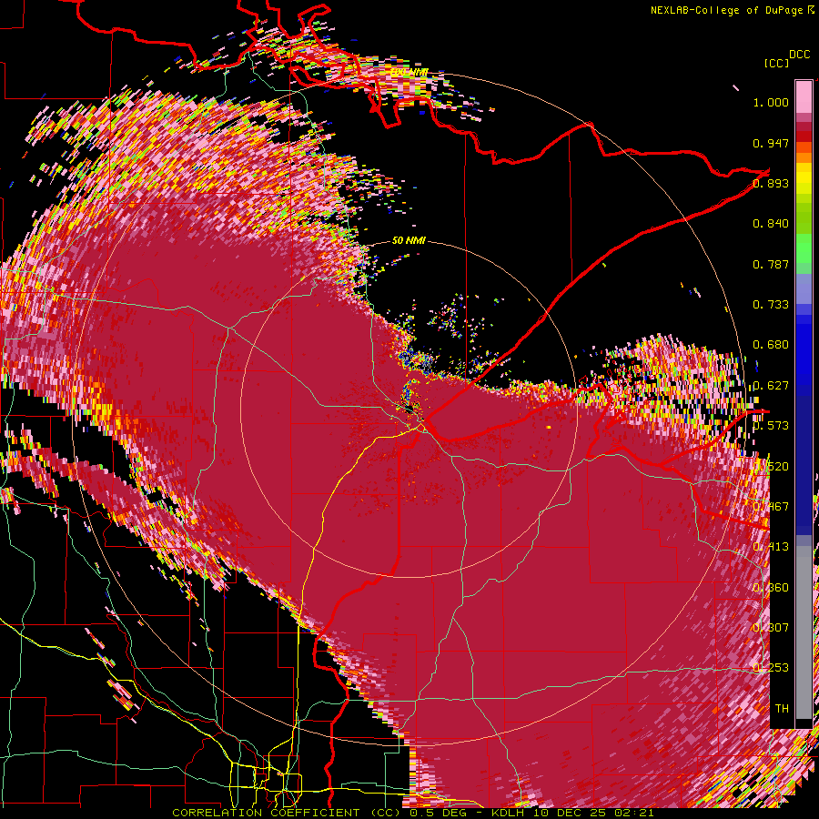This screenshot has width=819, height=819.
Task: Pick the light pink top color bar segment
Action: (x=804, y=96)
